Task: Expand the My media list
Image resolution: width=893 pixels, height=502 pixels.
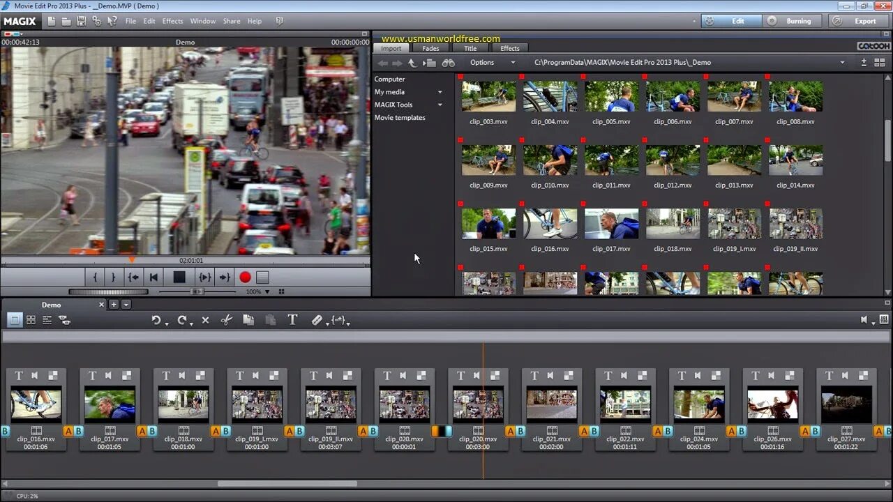Action: click(x=440, y=92)
